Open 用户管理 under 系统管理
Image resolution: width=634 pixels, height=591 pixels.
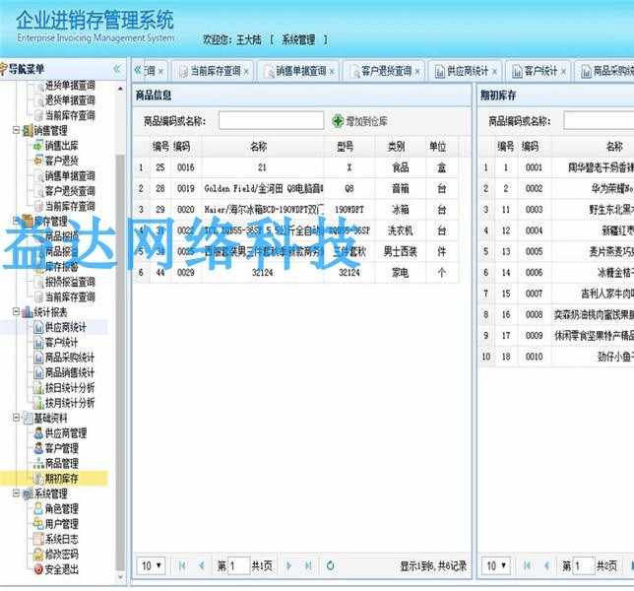pyautogui.click(x=61, y=524)
